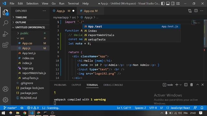Open logo.svg in the explorer
This screenshot has width=207, height=116.
(x=30, y=68)
